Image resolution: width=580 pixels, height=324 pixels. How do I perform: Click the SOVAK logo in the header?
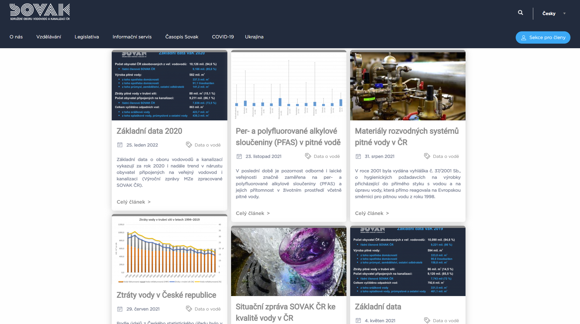tap(40, 12)
